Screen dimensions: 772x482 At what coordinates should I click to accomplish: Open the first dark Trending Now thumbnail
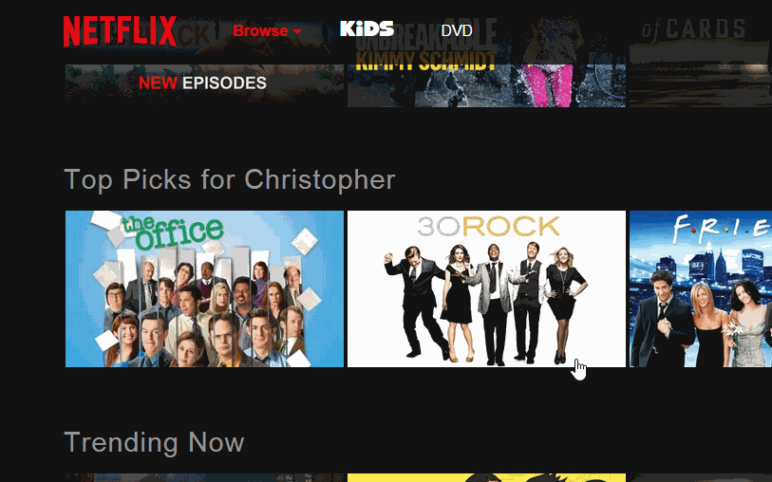pyautogui.click(x=204, y=477)
